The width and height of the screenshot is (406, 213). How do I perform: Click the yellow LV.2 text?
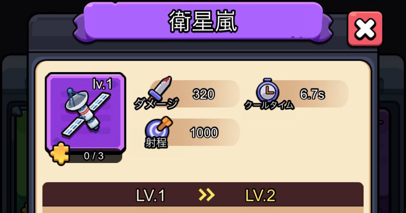(260, 195)
